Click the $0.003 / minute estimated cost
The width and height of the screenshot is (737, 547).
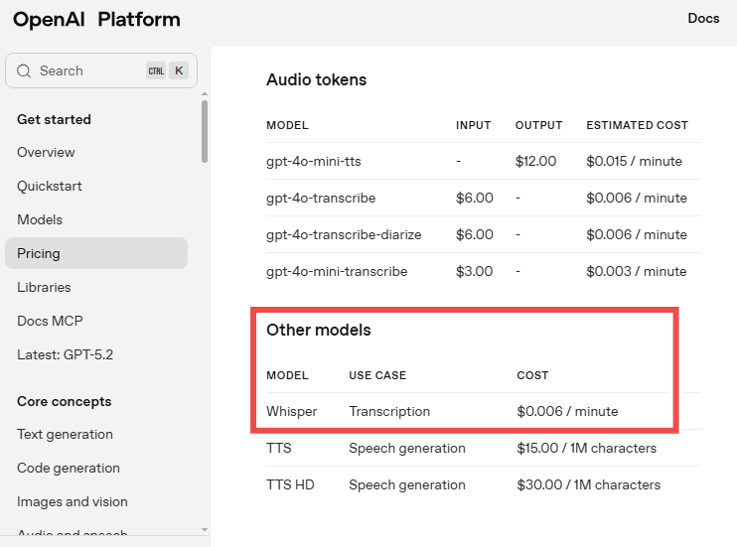point(637,271)
